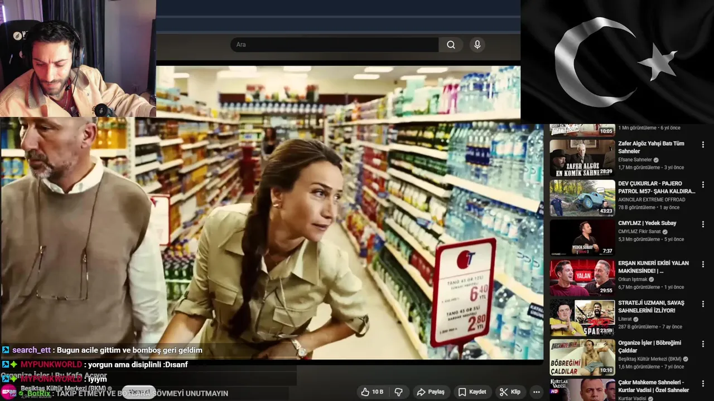The height and width of the screenshot is (401, 714).
Task: Open the partially visible 10:05 thumbnail
Action: tap(582, 130)
